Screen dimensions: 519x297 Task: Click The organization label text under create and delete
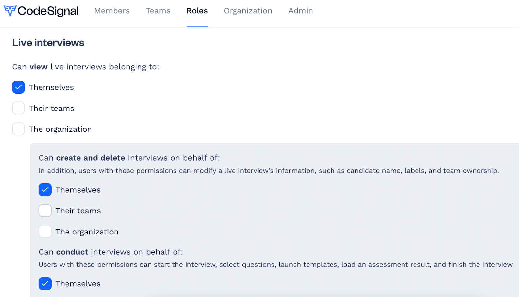[x=87, y=232]
